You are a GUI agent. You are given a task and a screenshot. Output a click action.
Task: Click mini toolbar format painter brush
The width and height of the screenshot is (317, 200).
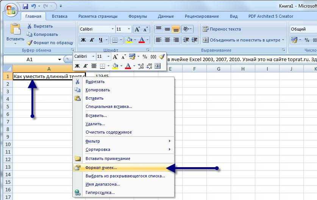pyautogui.click(x=162, y=57)
